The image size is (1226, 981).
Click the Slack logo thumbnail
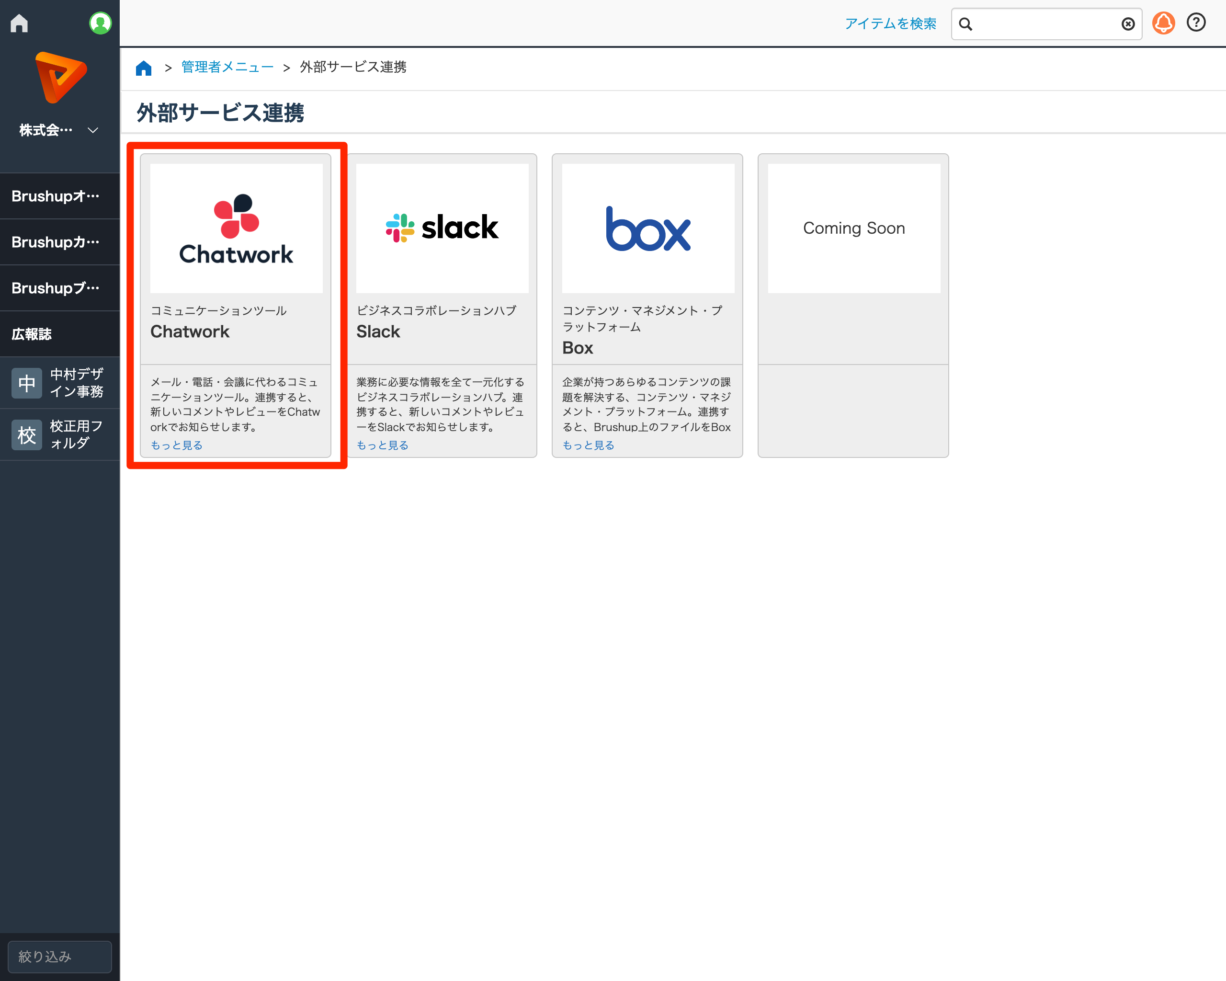coord(442,228)
